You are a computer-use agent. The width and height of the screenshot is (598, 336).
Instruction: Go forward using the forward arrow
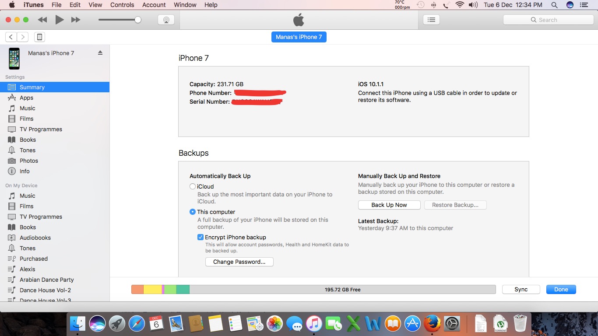pos(22,37)
